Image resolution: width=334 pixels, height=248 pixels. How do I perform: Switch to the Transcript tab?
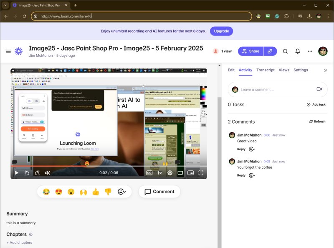(x=266, y=70)
